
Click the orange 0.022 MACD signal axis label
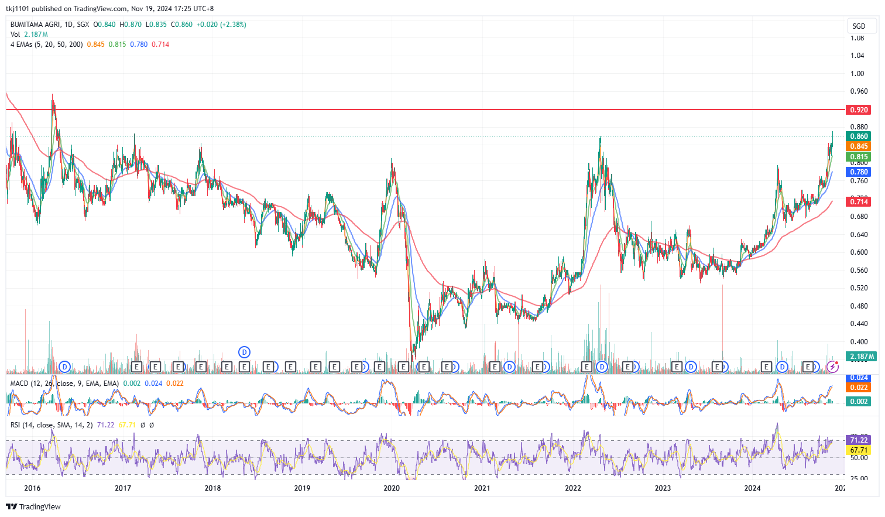[859, 387]
